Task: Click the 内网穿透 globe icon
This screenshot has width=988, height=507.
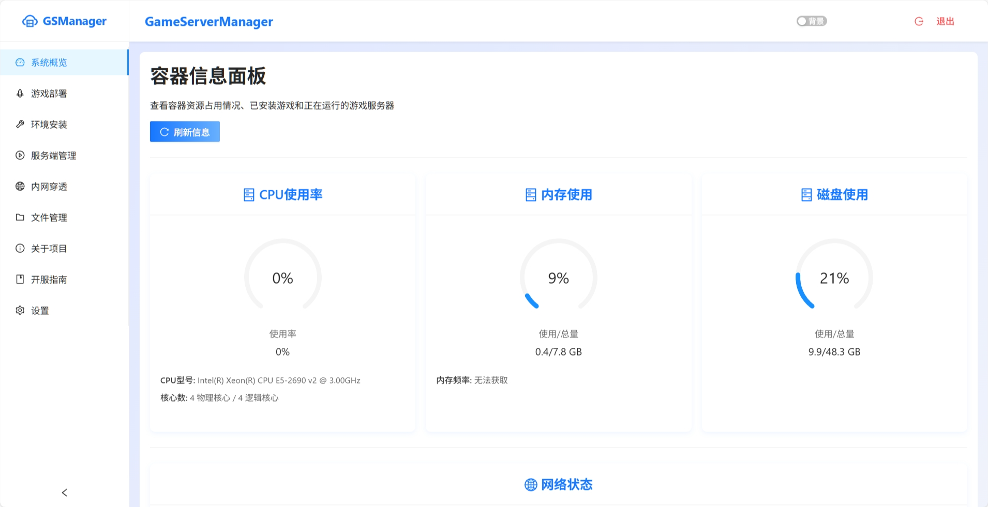Action: coord(20,187)
